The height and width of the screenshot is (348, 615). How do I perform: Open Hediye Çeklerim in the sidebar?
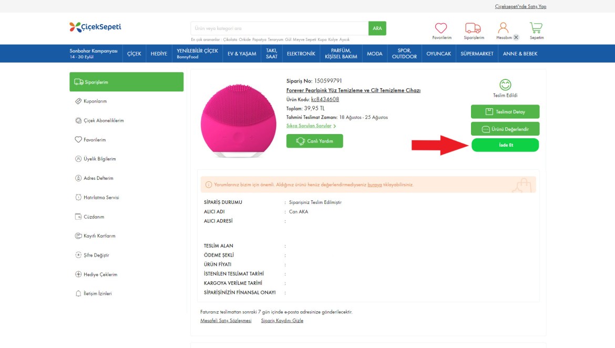[x=100, y=274]
